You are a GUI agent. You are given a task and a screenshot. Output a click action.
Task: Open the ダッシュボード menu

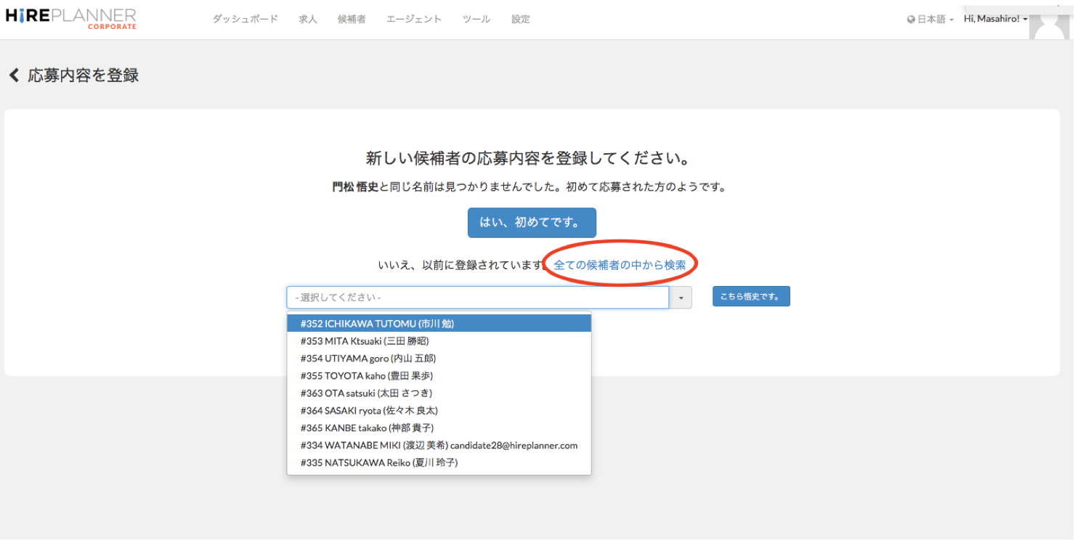pyautogui.click(x=245, y=20)
